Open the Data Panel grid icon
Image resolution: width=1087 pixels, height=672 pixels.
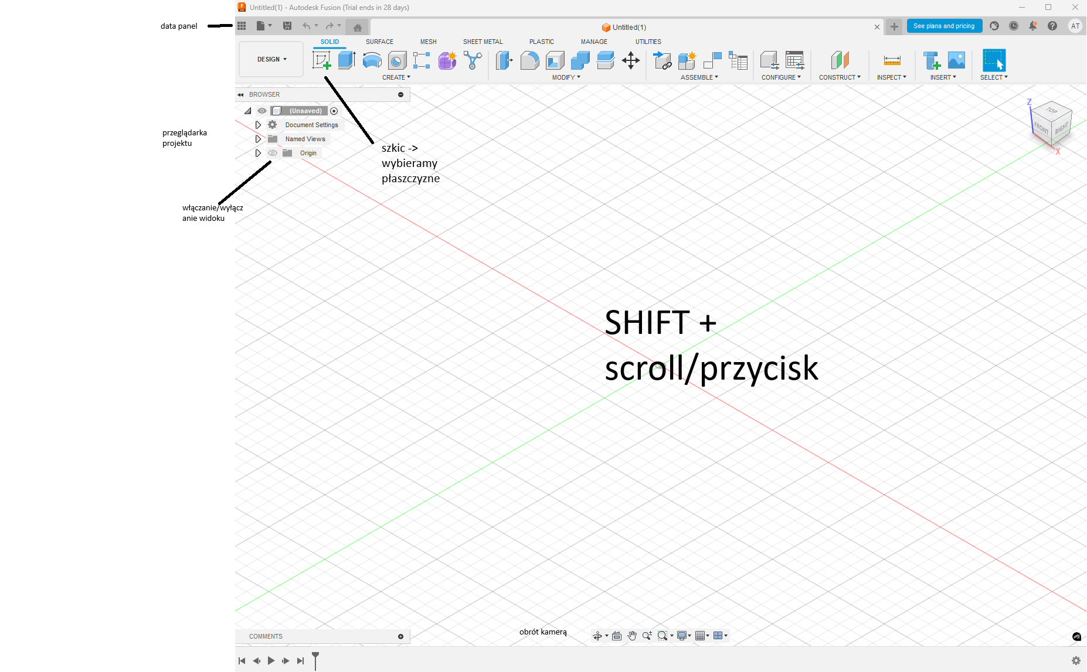242,26
